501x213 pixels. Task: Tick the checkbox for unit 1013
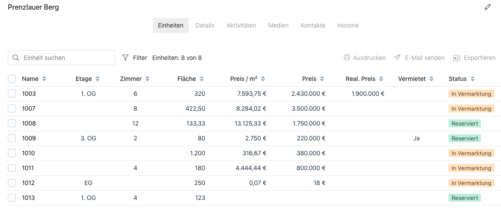[12, 198]
